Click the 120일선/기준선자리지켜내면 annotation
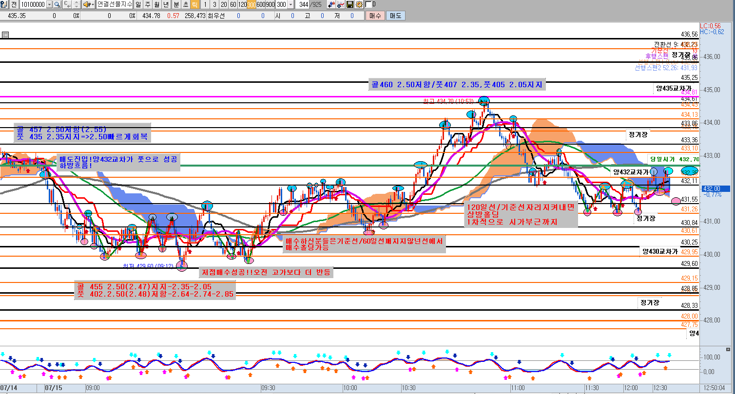This screenshot has height=394, width=735. click(x=521, y=214)
